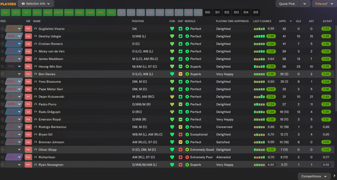Tick the pick circle for Guglielmo Vicario

[2, 29]
